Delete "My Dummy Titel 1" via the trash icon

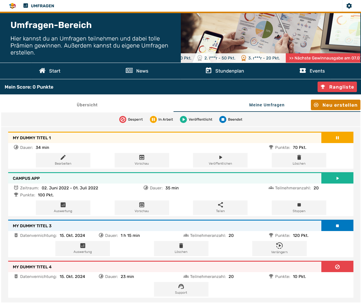coord(299,160)
